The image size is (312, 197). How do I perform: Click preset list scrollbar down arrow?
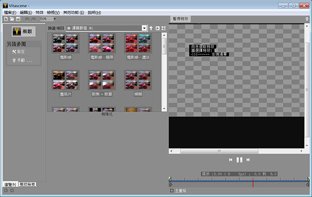164,109
